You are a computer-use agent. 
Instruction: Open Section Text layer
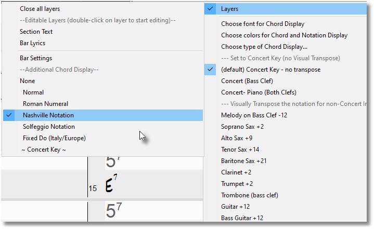(36, 32)
